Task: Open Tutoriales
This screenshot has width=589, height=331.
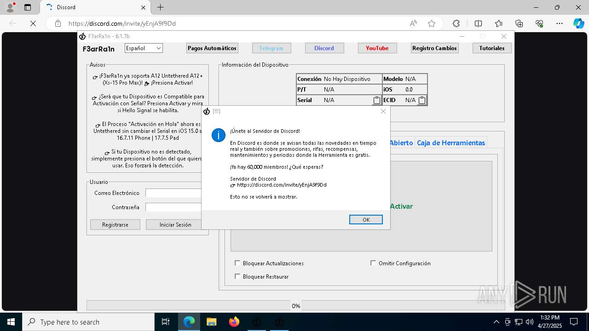Action: [x=492, y=48]
